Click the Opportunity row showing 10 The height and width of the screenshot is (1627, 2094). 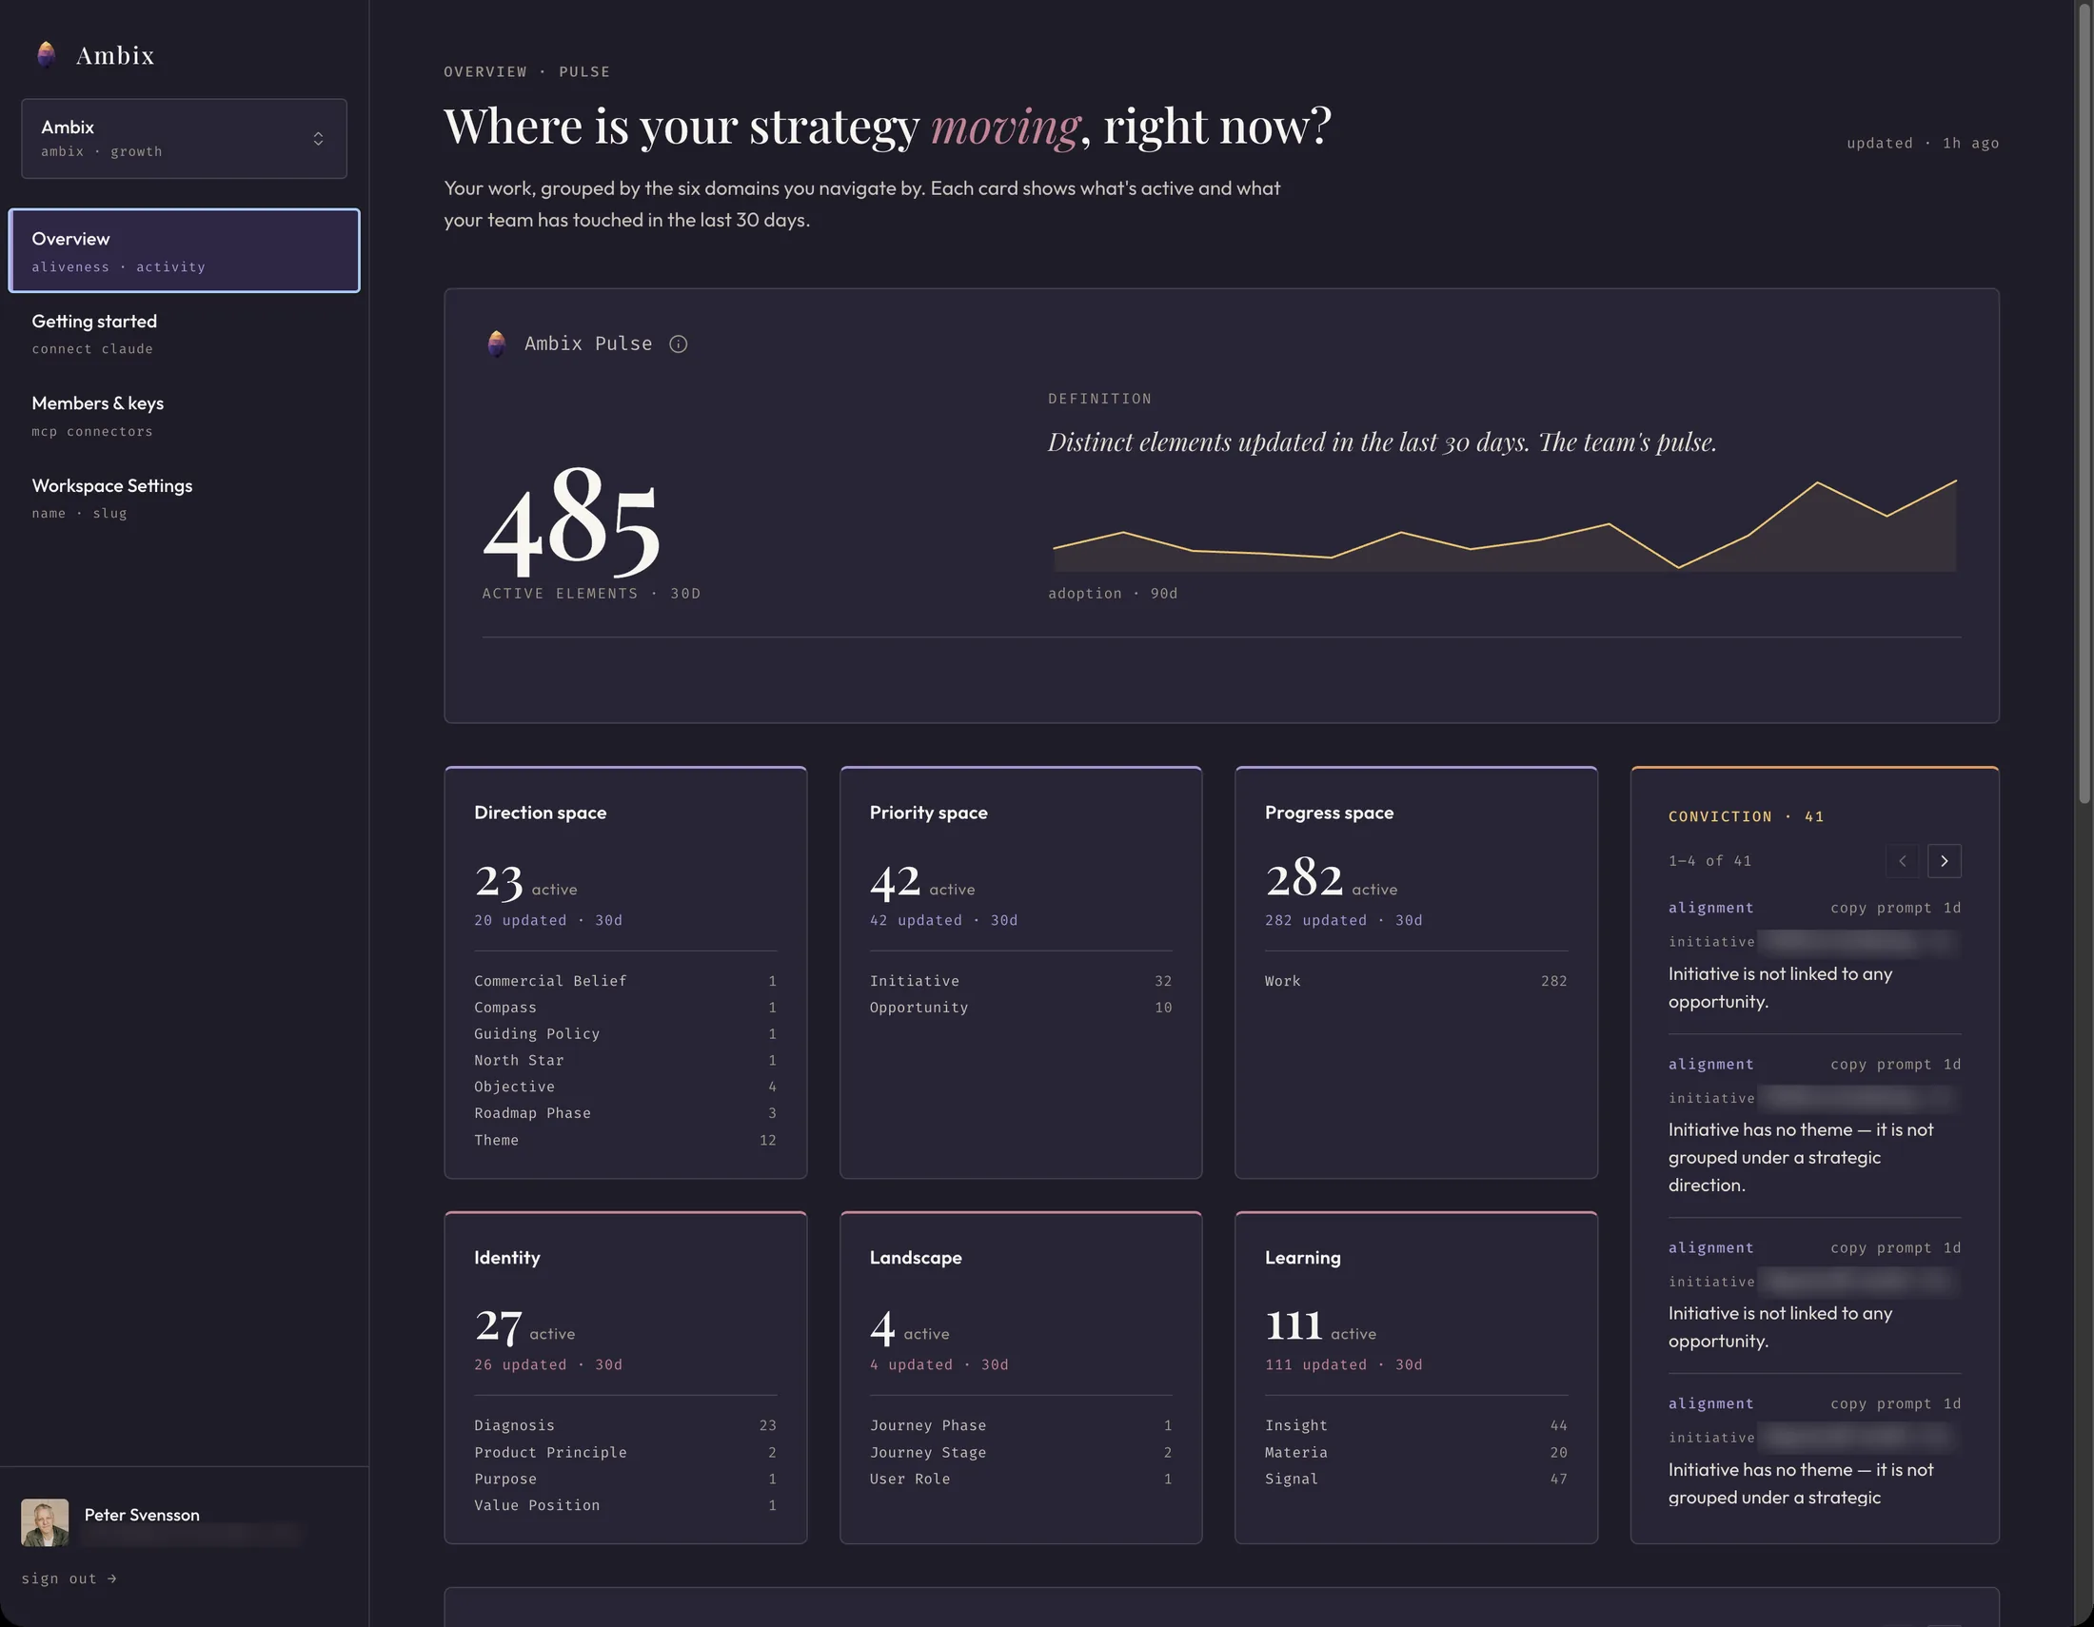point(1020,1008)
